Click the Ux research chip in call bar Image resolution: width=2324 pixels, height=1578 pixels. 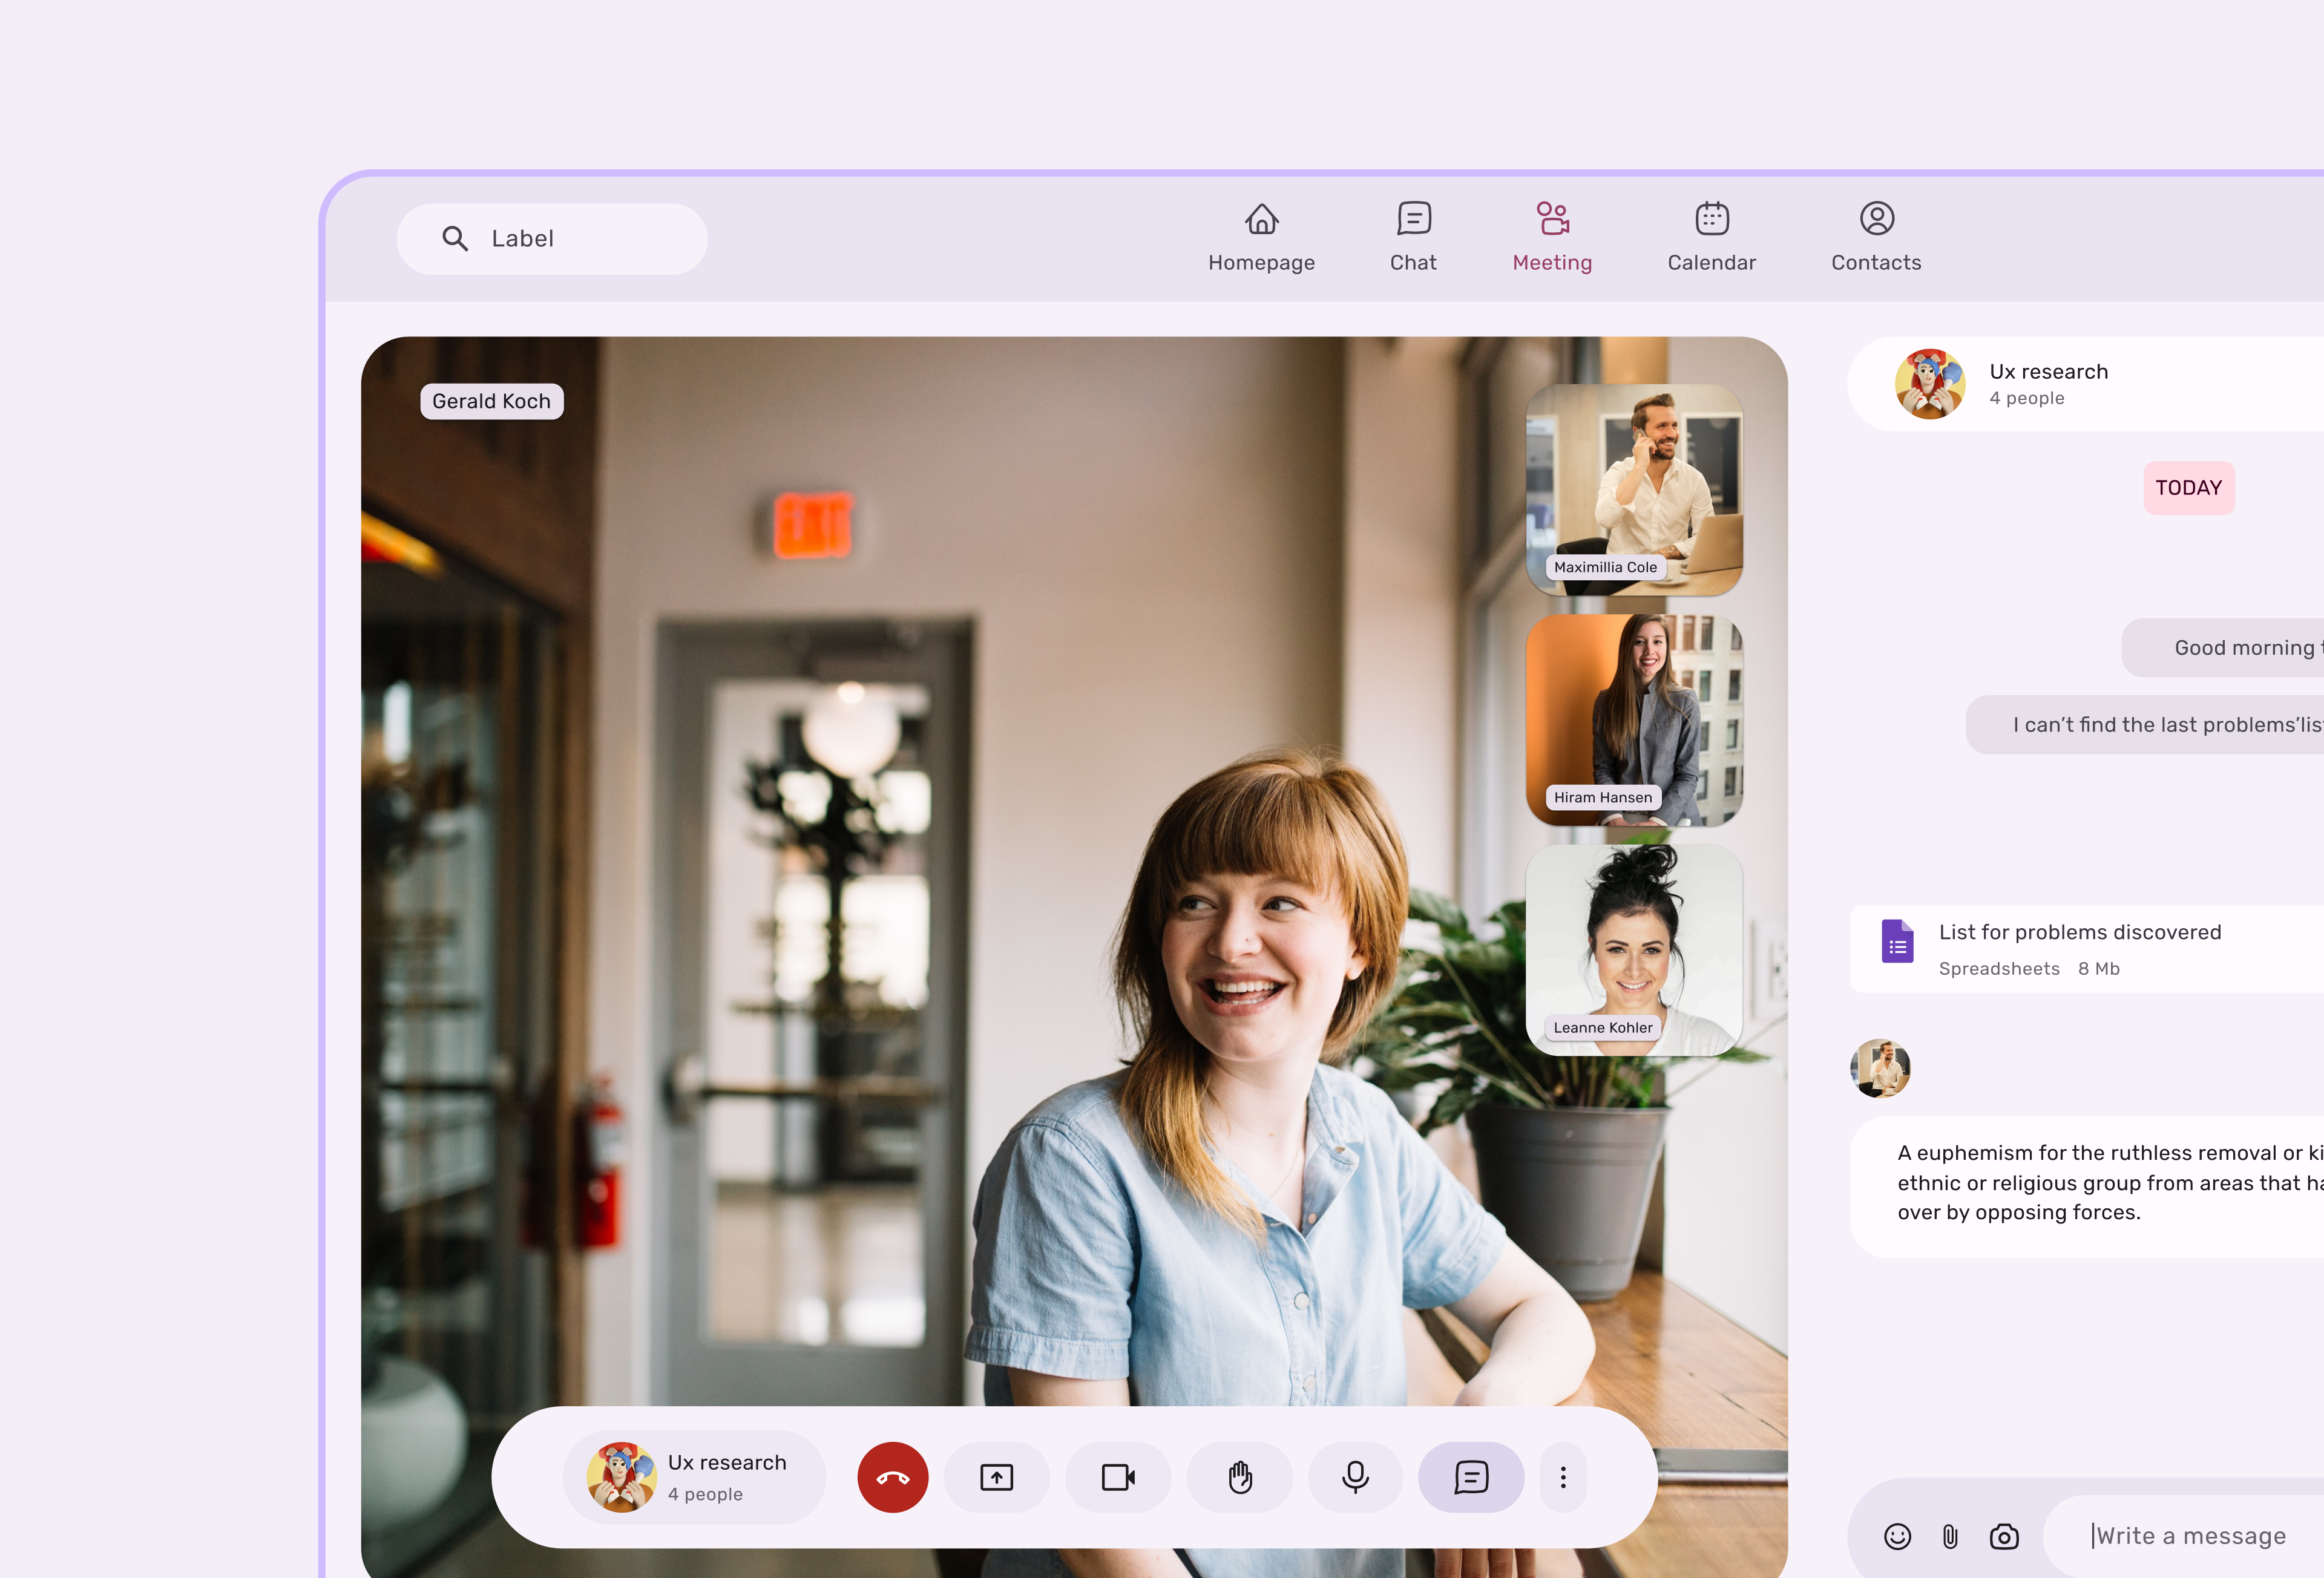(694, 1477)
